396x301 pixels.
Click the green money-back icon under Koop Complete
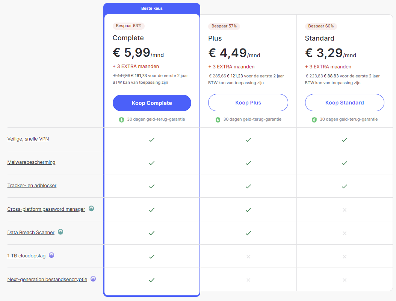[x=121, y=119]
